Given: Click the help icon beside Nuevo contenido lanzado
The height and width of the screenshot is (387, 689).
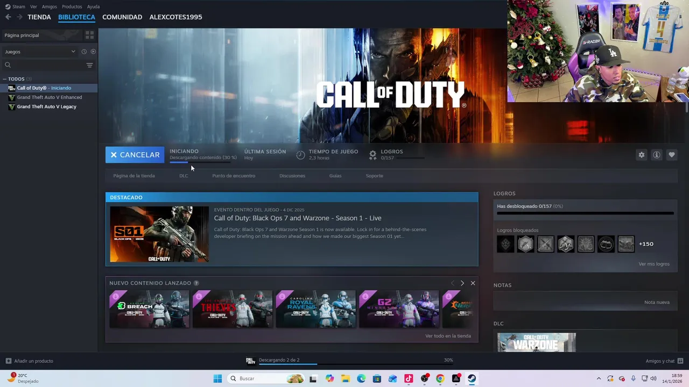Looking at the screenshot, I should [x=196, y=283].
